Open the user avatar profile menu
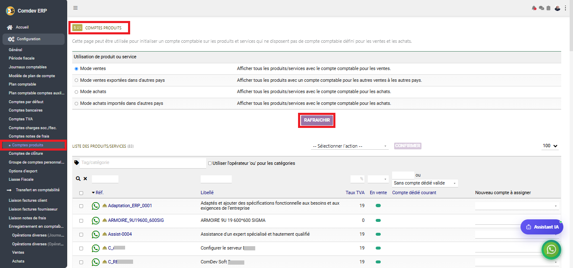The width and height of the screenshot is (573, 268). point(557,8)
